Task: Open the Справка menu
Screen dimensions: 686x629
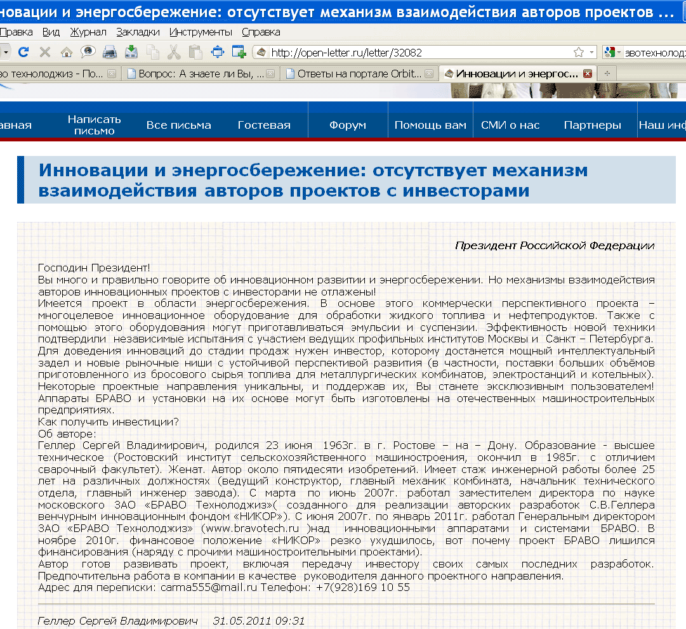Action: point(261,32)
